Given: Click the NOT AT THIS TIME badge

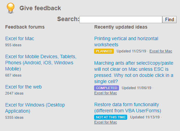Looking at the screenshot, I should [x=111, y=117].
